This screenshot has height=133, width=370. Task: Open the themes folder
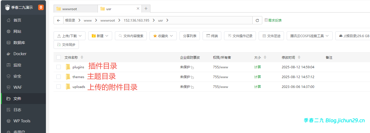click(x=78, y=77)
